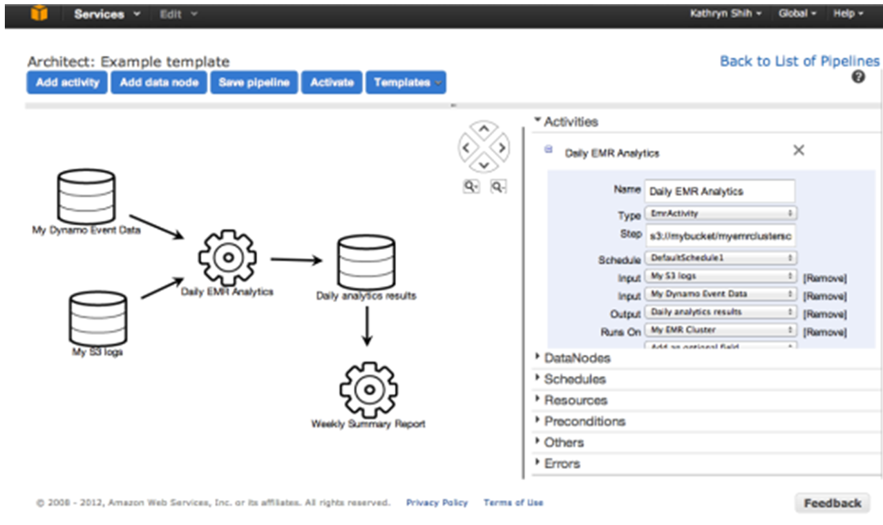
Task: Open Input dropdown showing My S3 logs
Action: (x=721, y=276)
